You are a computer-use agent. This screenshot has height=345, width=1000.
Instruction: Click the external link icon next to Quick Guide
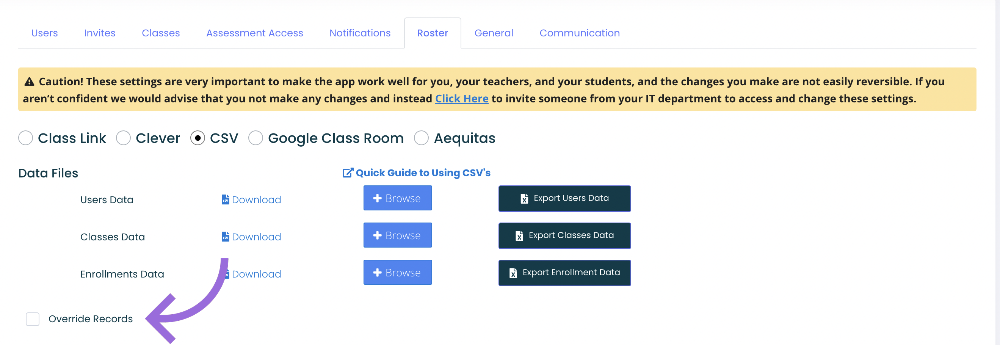coord(348,173)
